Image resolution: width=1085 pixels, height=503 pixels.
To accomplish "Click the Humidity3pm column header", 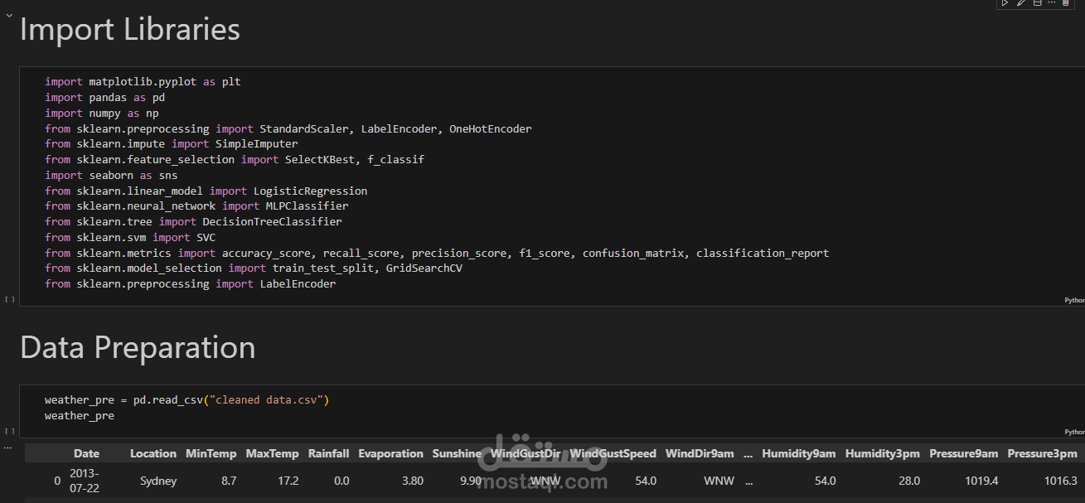I will pos(883,453).
